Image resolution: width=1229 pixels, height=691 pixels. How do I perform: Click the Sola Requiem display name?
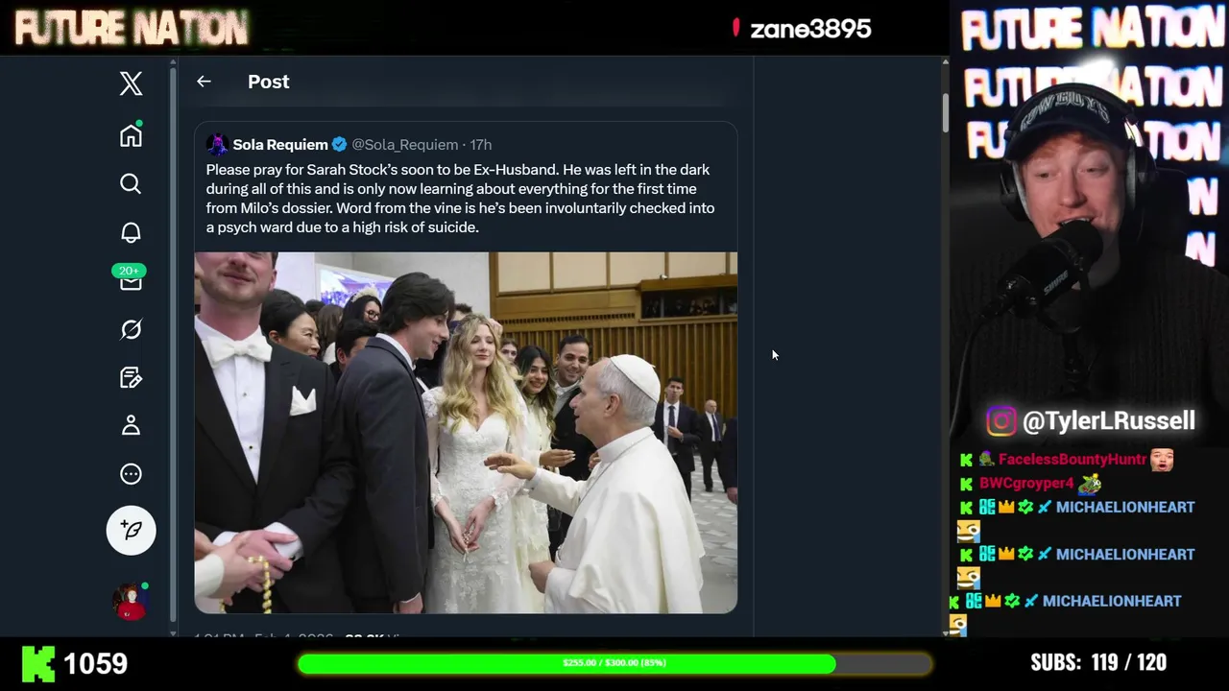(x=280, y=145)
